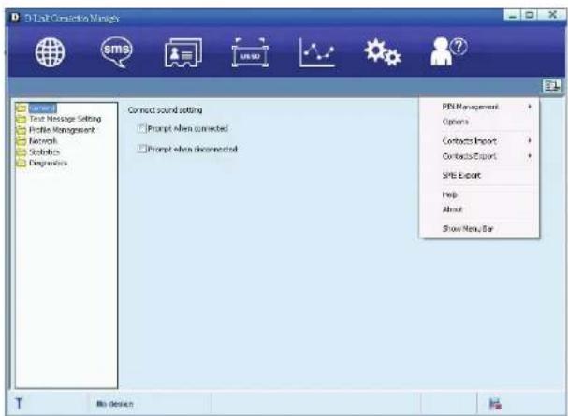Open the Contacts card icon

coord(182,52)
